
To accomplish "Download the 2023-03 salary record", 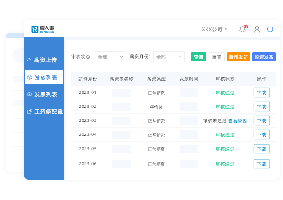I will point(262,120).
